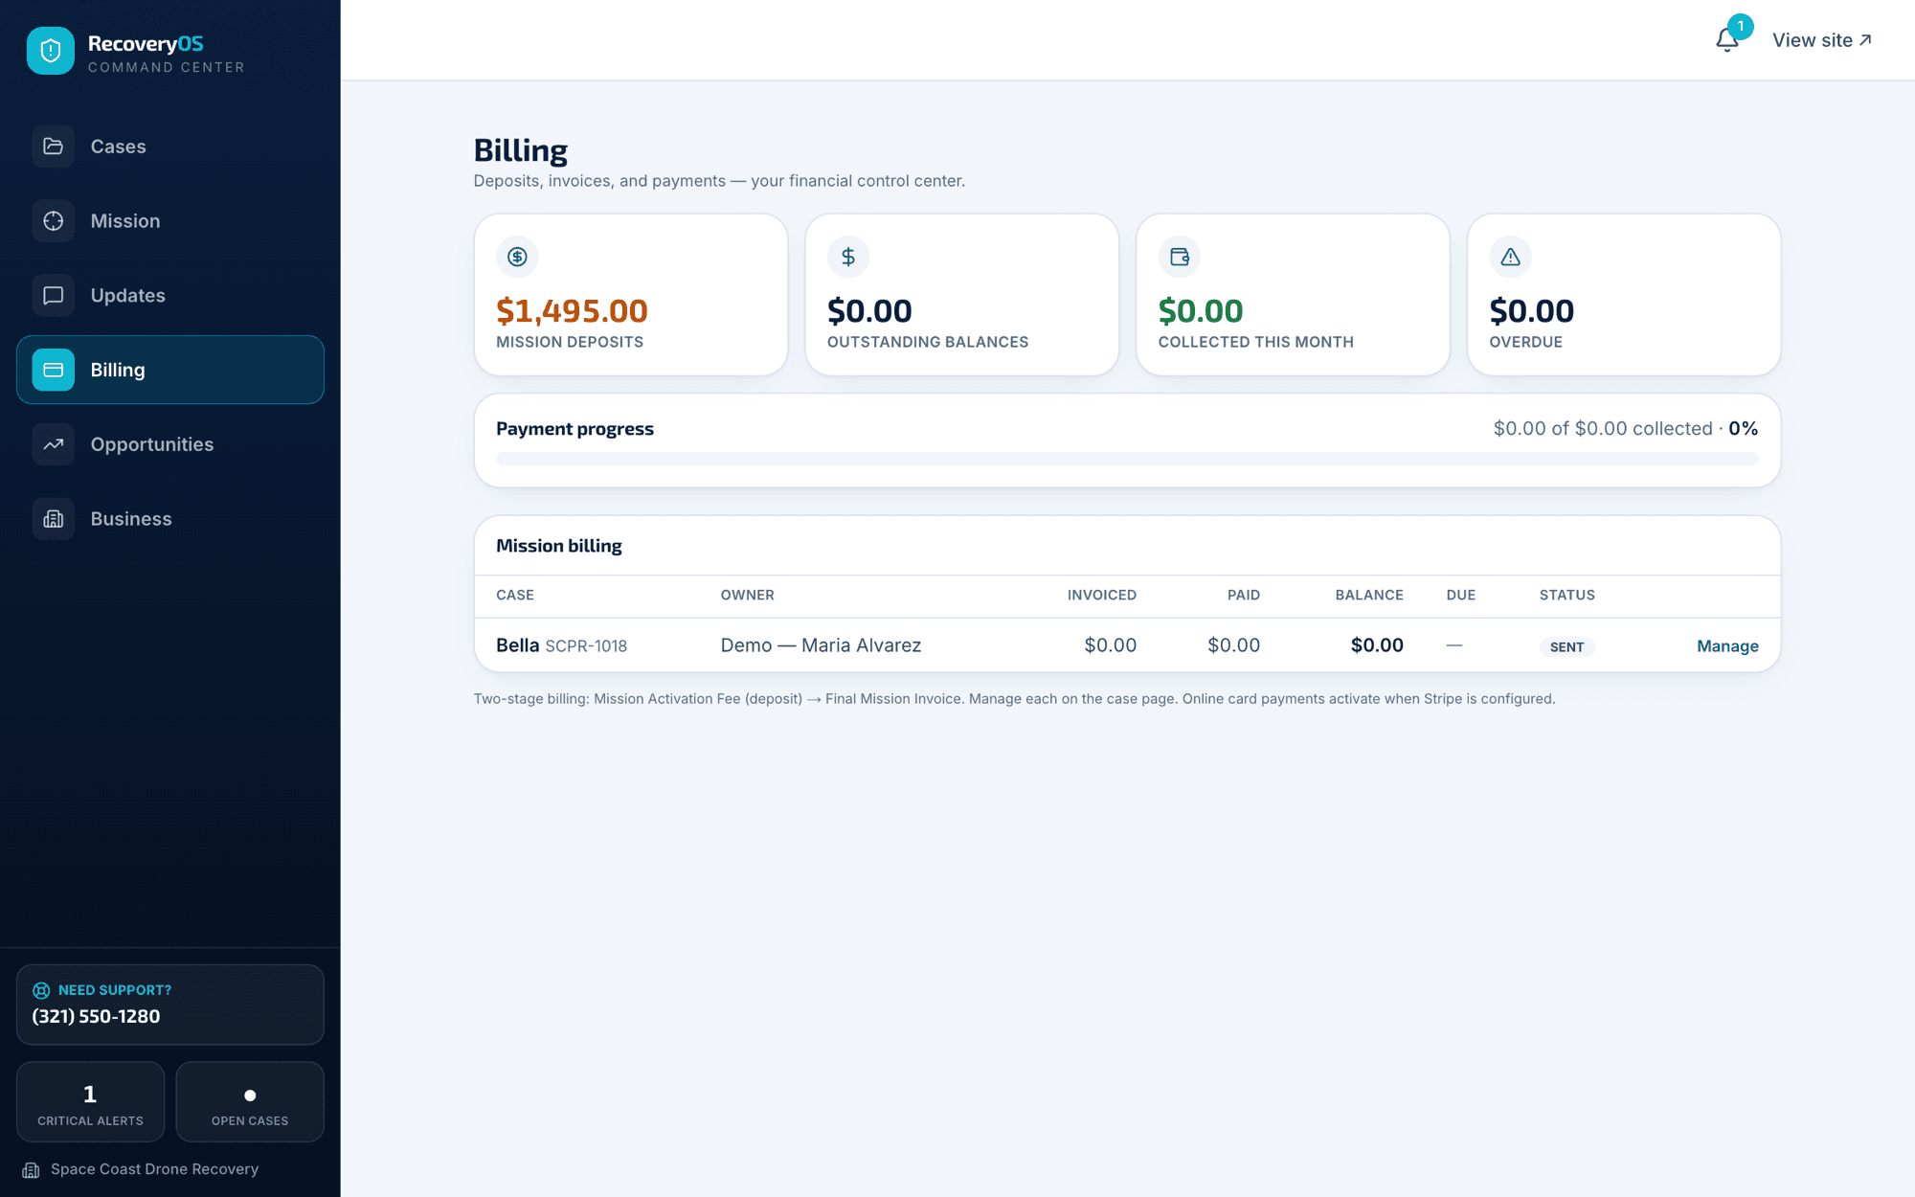Click the Overdue summary card
The image size is (1915, 1197).
click(1624, 295)
